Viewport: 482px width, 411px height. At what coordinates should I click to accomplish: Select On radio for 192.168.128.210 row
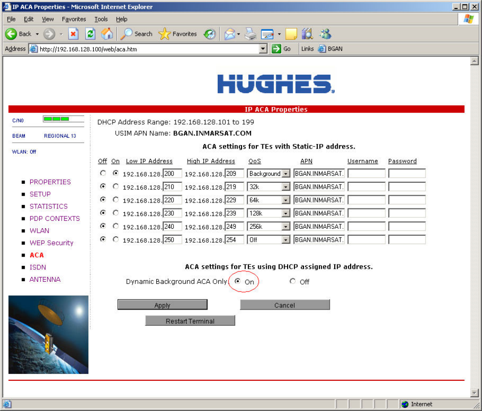click(x=116, y=186)
